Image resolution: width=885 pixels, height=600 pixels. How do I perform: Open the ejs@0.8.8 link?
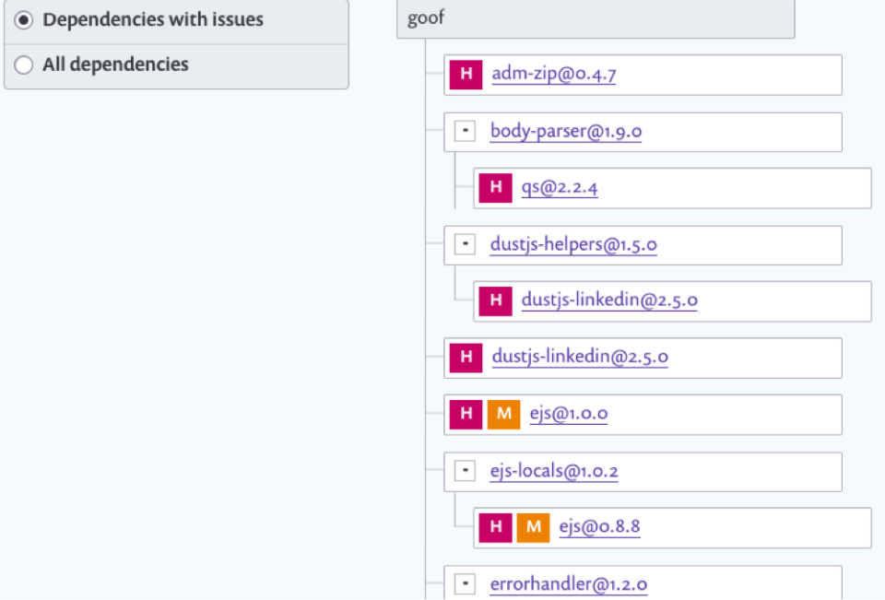(x=599, y=526)
